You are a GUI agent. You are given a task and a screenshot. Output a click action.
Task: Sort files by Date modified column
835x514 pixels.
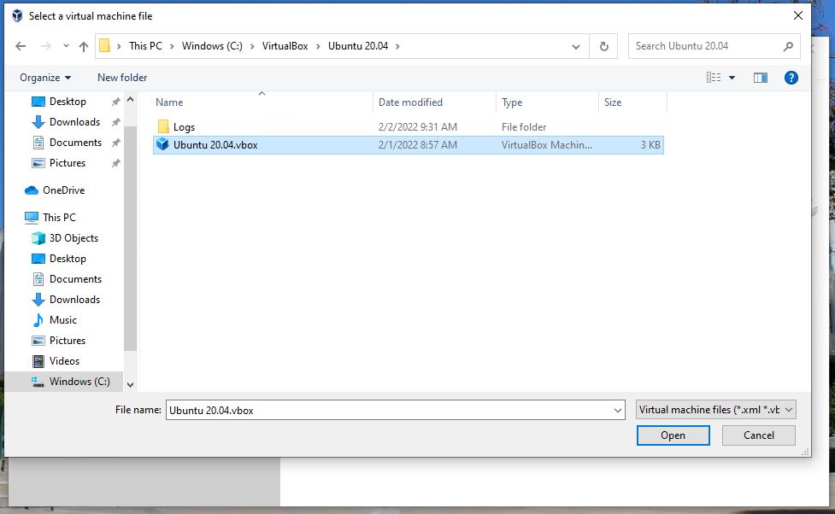point(410,102)
